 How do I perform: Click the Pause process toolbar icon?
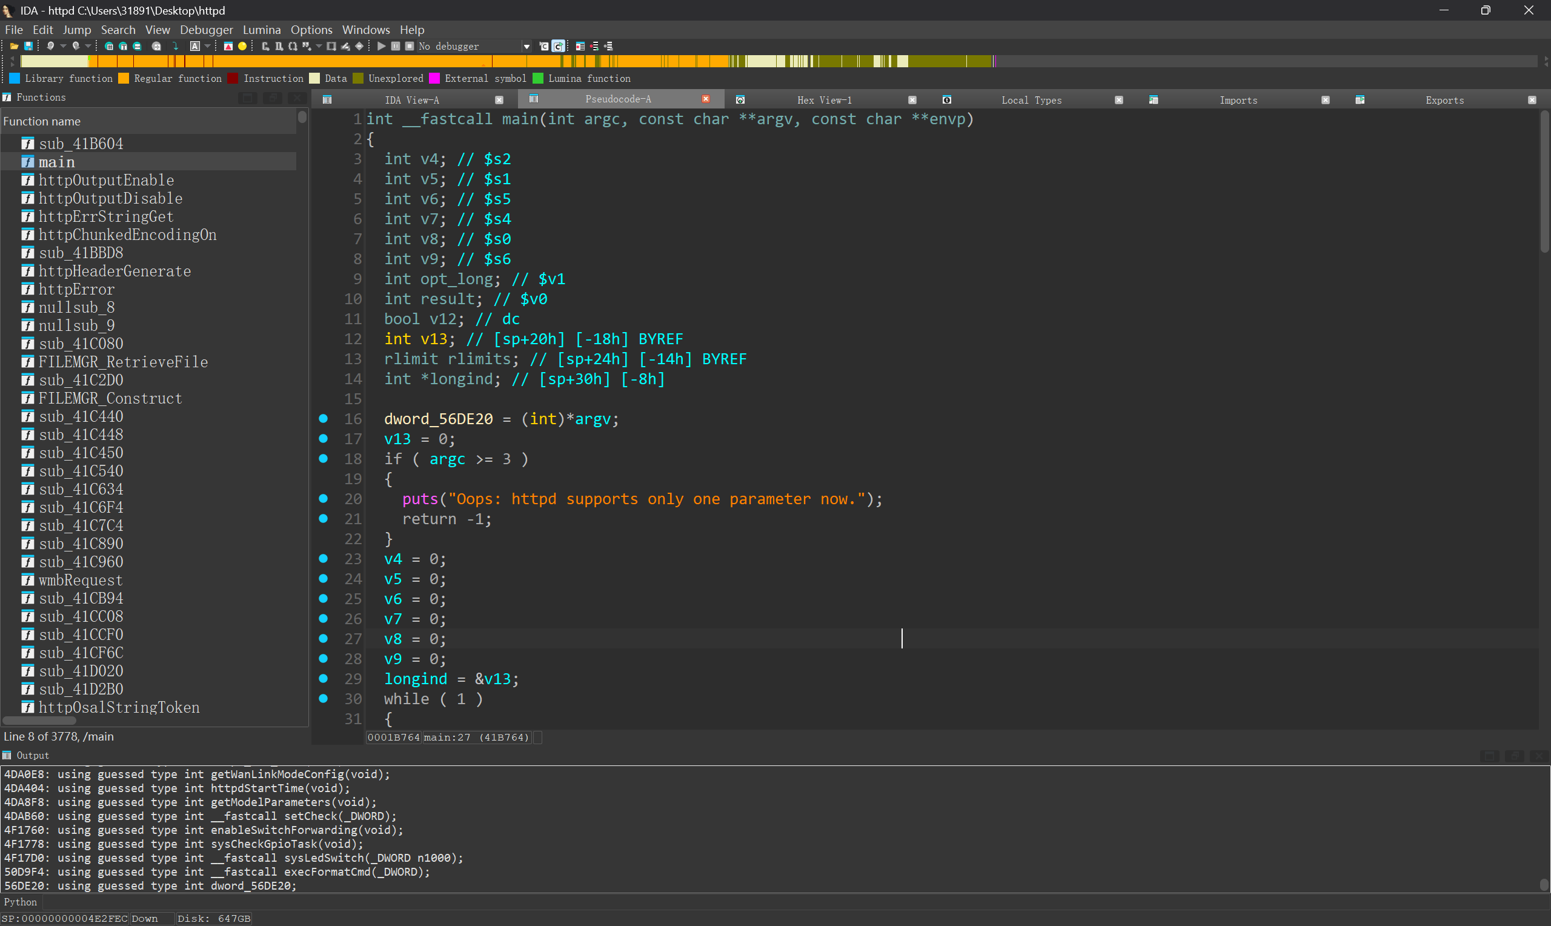[x=396, y=46]
